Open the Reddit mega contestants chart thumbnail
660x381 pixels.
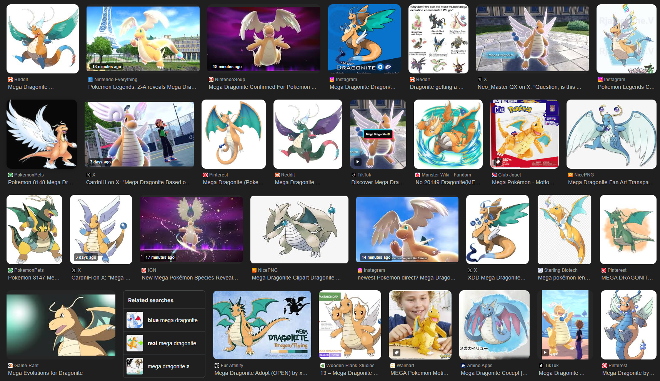coord(438,39)
